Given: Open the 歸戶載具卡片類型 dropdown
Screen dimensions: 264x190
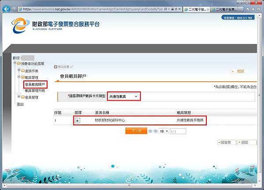Looking at the screenshot, I should click(x=124, y=96).
